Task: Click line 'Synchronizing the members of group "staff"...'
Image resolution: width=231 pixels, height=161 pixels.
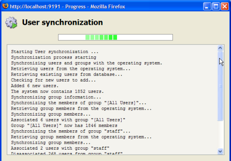Action: coord(71,131)
